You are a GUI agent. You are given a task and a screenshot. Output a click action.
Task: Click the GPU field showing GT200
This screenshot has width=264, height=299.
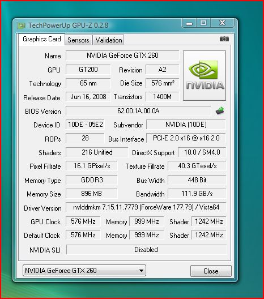click(x=88, y=70)
